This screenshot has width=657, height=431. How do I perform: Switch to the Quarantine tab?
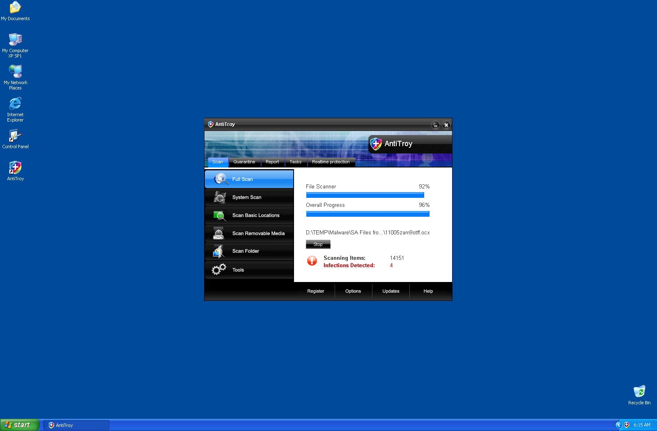click(244, 162)
